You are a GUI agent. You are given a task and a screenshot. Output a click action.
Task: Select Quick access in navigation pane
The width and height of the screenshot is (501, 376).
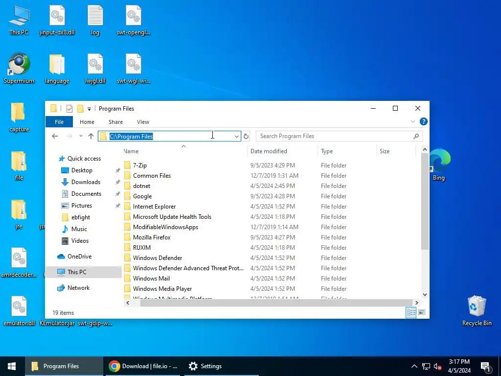(x=84, y=159)
